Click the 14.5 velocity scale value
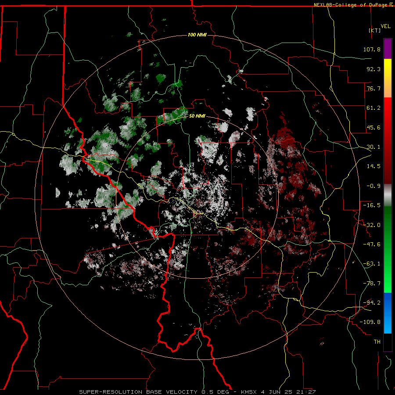Screen dimensions: 395x395 coord(373,166)
